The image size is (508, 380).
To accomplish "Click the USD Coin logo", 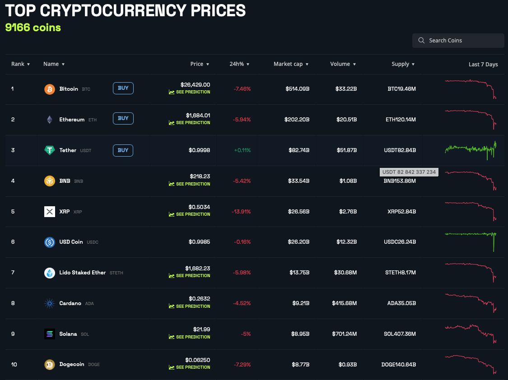I will [50, 242].
